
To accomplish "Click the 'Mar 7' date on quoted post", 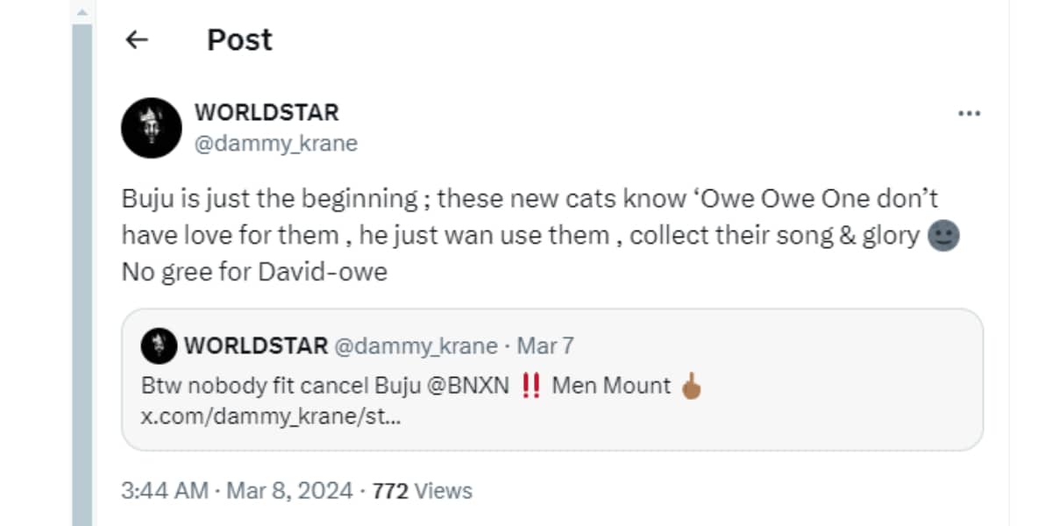I will [x=545, y=346].
